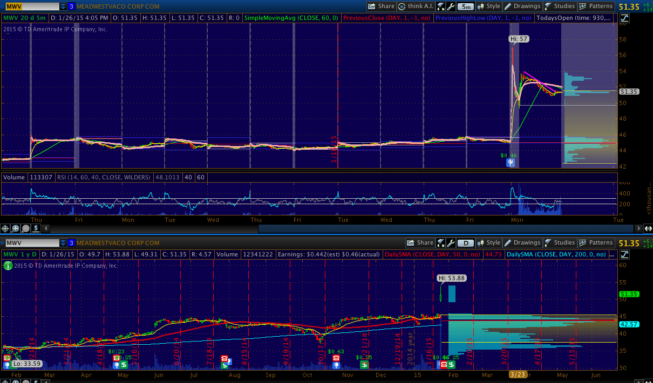Open the Patterns menu in lower toolbar
This screenshot has width=653, height=383.
tap(596, 243)
